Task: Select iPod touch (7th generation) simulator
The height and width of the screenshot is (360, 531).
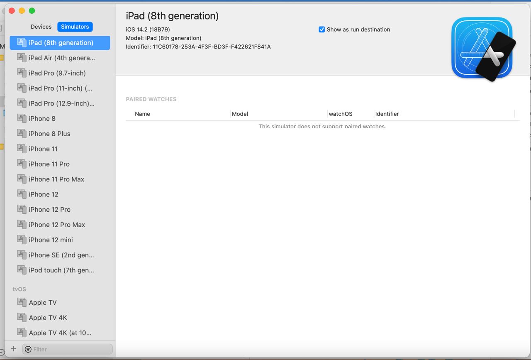Action: (x=60, y=270)
